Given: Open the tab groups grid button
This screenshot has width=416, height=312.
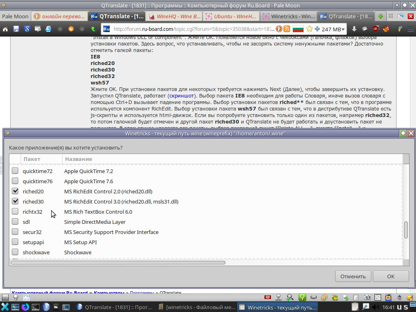Looking at the screenshot, I should [391, 16].
